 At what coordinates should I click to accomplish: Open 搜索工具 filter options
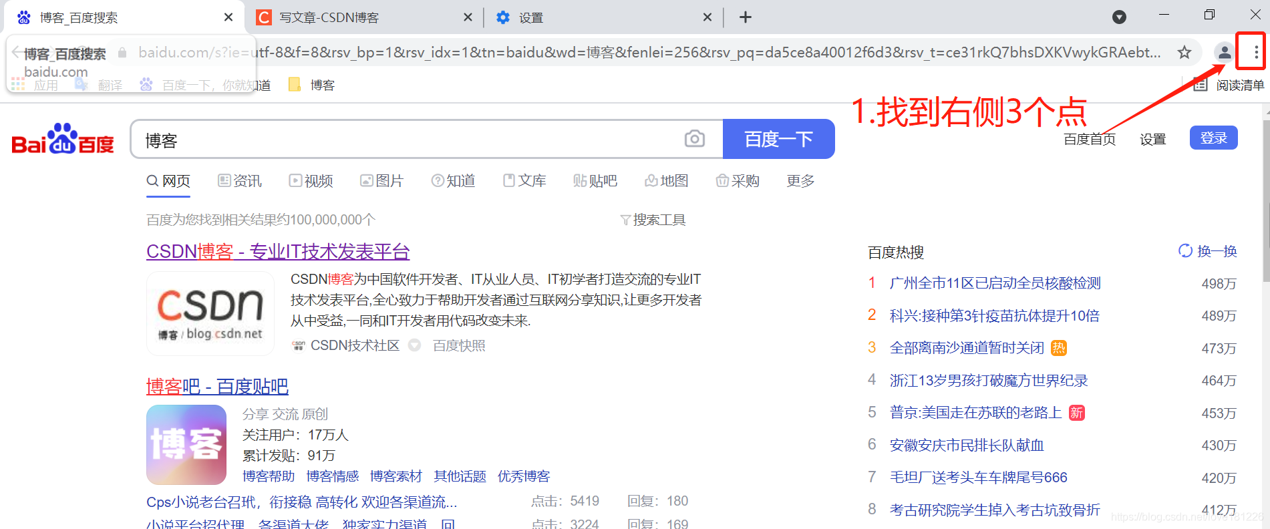653,220
